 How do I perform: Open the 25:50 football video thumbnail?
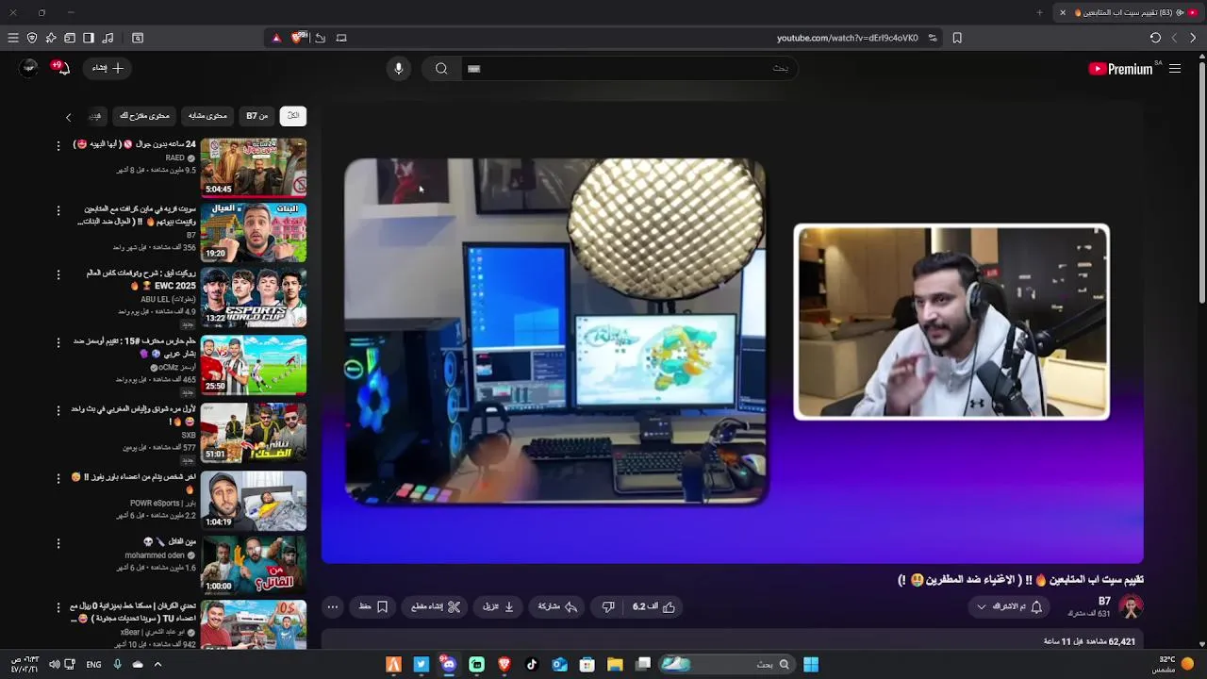[x=253, y=365]
